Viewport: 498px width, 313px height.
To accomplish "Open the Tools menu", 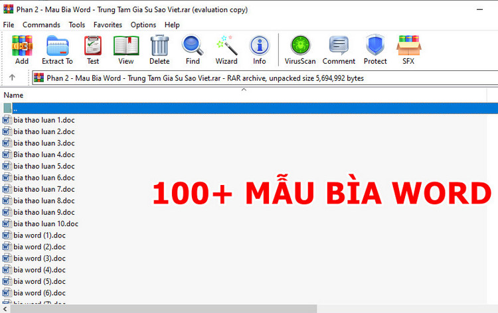I will (77, 25).
